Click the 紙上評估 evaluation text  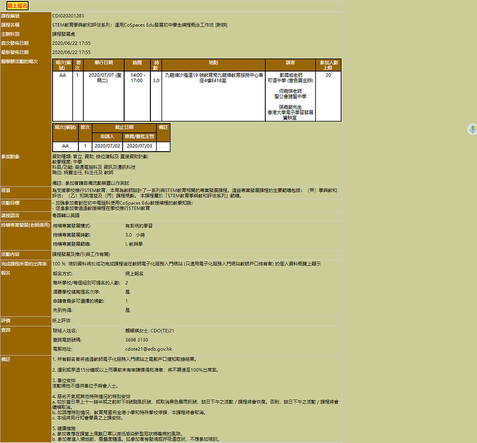(x=61, y=320)
